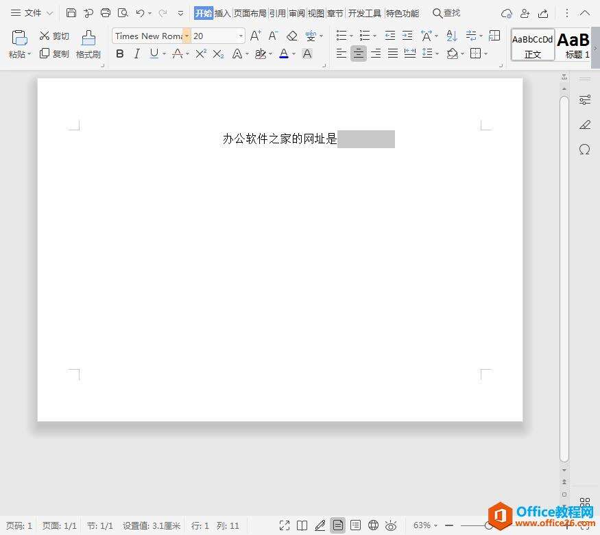Open font color dropdown arrow
This screenshot has height=535, width=600.
point(294,53)
